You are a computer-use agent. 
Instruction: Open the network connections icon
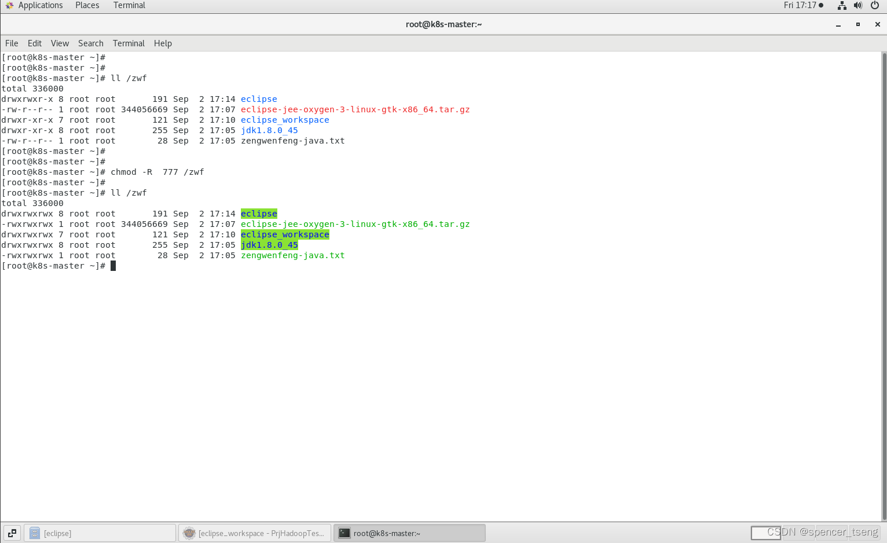842,5
